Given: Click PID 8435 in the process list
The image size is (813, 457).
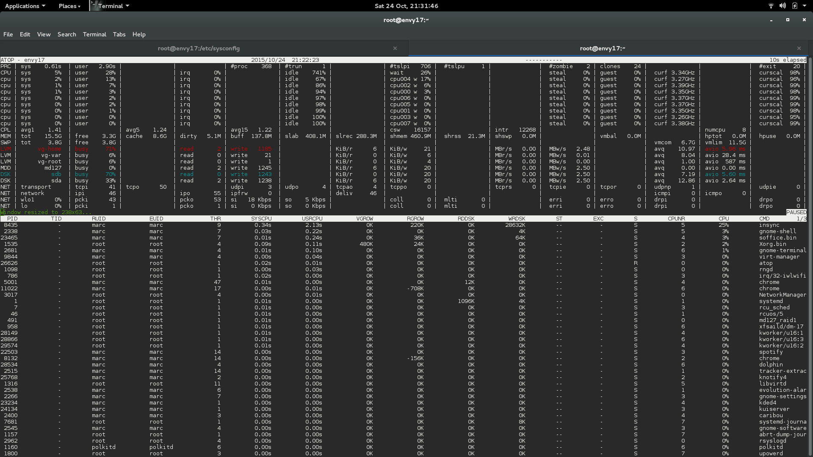Looking at the screenshot, I should coord(11,225).
